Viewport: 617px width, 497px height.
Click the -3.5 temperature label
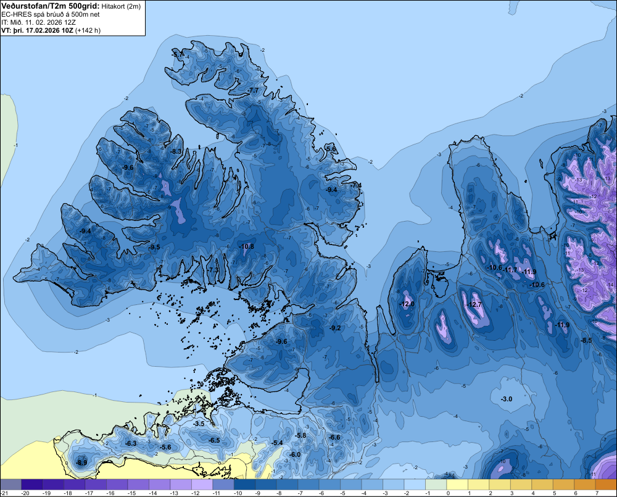click(199, 424)
